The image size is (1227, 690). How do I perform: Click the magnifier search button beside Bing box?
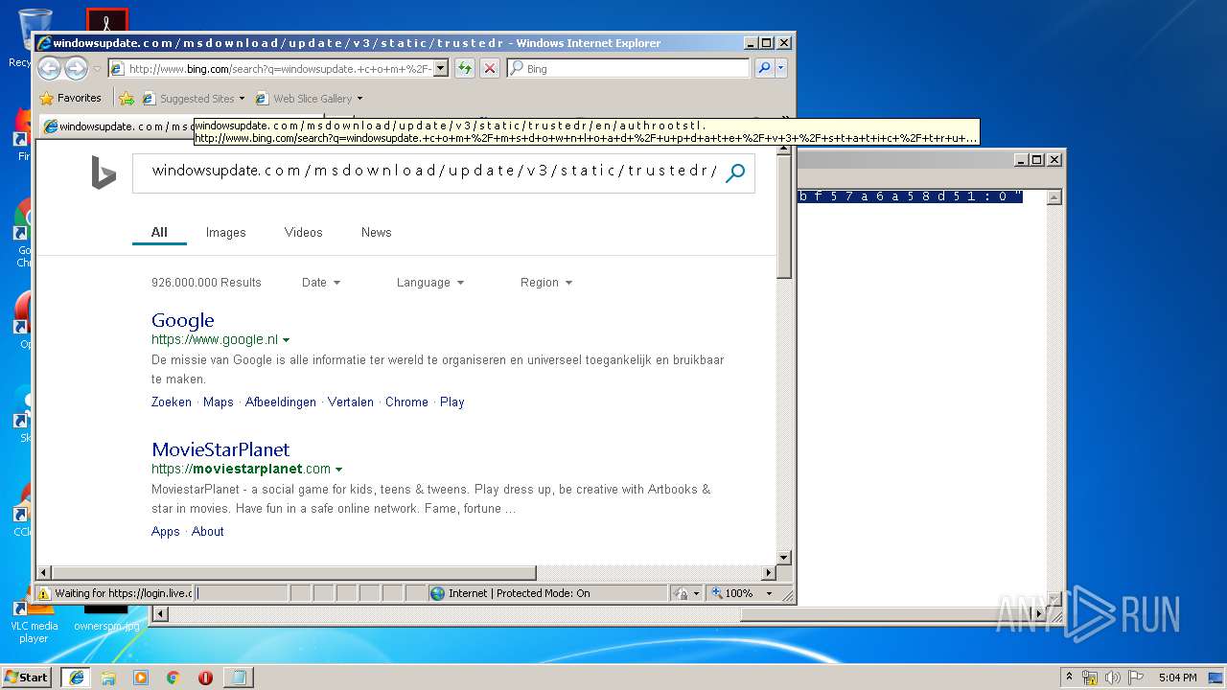(764, 68)
